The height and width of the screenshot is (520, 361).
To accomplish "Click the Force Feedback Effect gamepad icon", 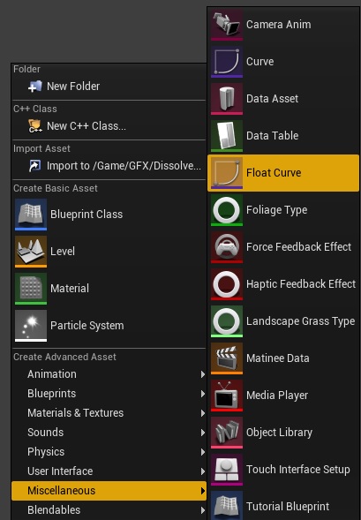I will 227,247.
